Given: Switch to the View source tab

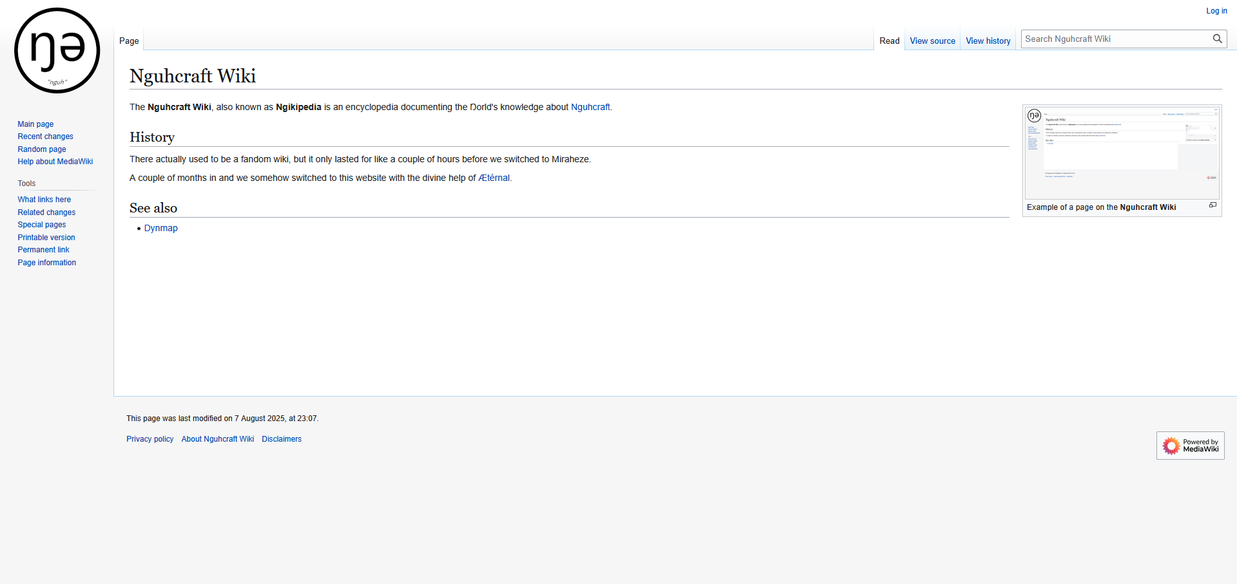Looking at the screenshot, I should pos(932,41).
